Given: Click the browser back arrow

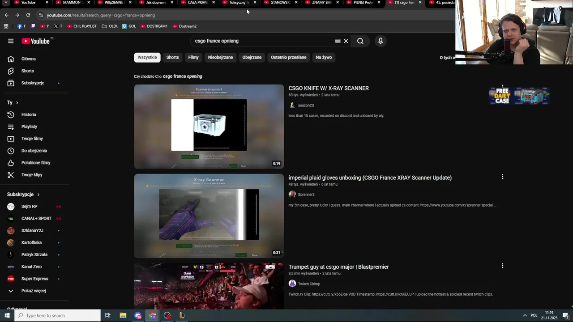Looking at the screenshot, I should (x=6, y=15).
